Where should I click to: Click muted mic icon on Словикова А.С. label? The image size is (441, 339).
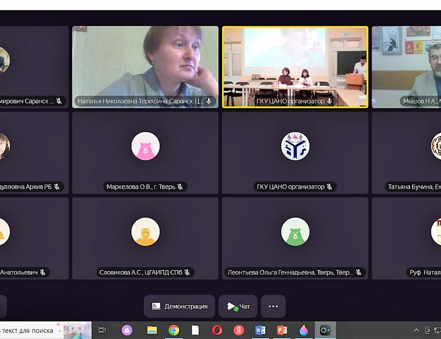click(187, 272)
